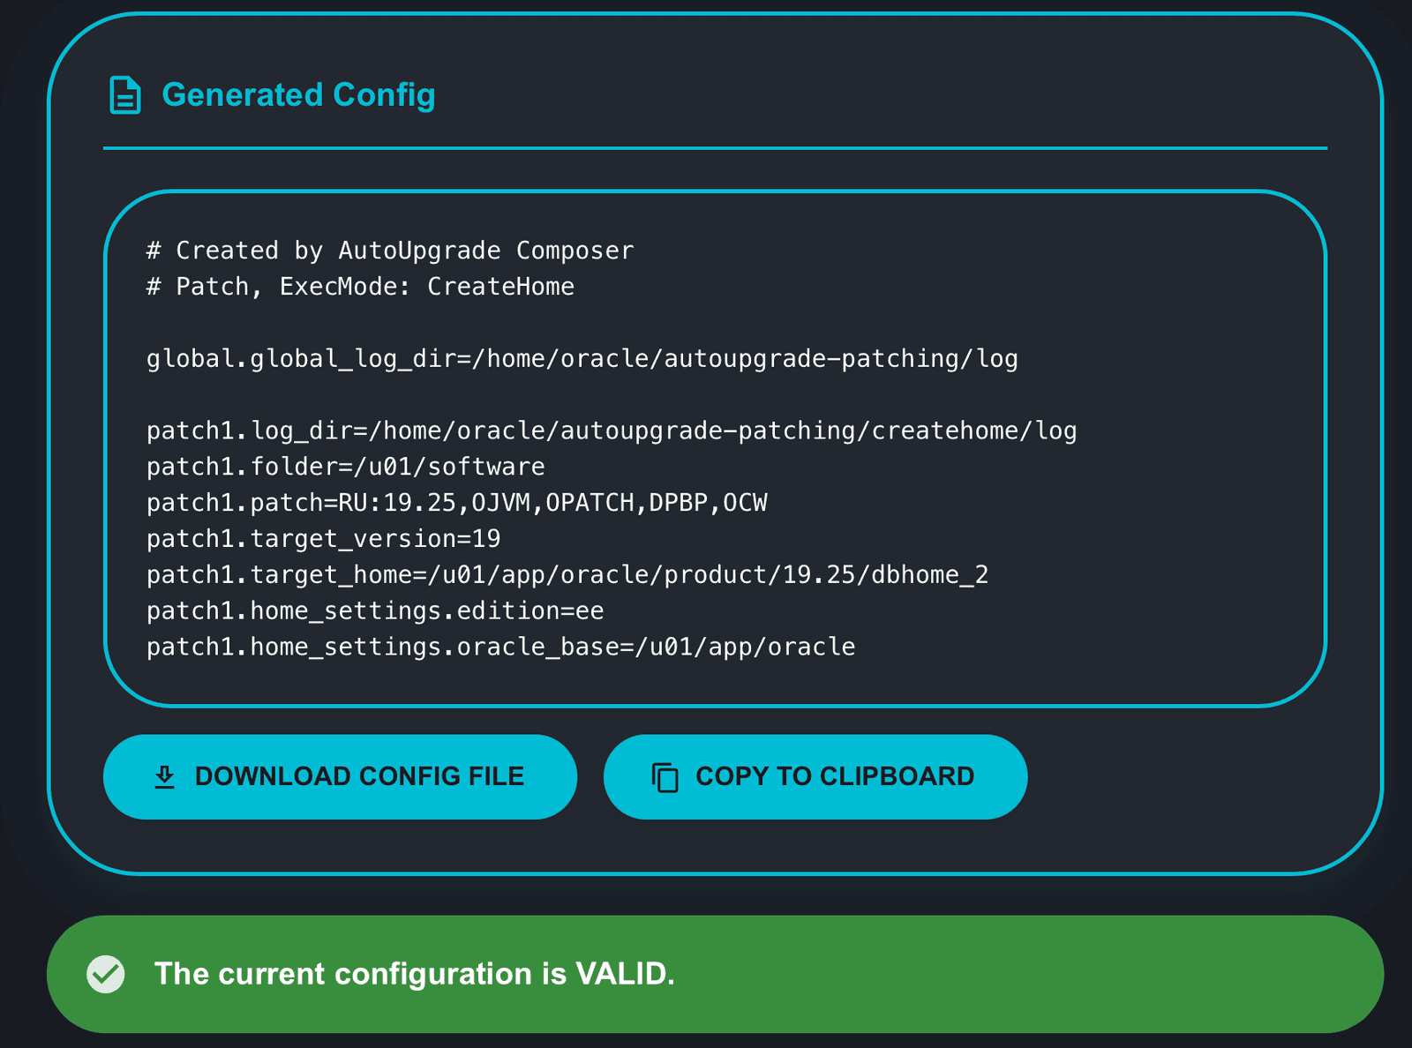Screen dimensions: 1412x1048
Task: Click the home_settings.oracle_base config line
Action: point(500,648)
